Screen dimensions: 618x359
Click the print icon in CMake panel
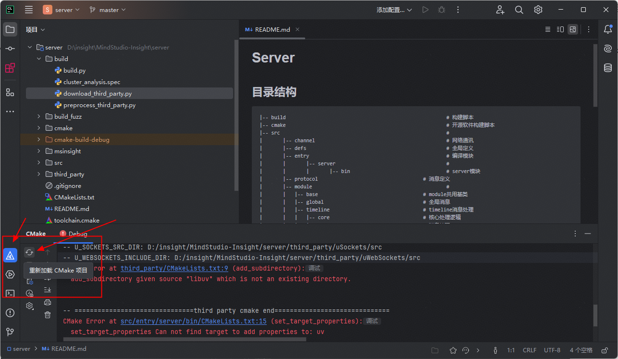48,302
